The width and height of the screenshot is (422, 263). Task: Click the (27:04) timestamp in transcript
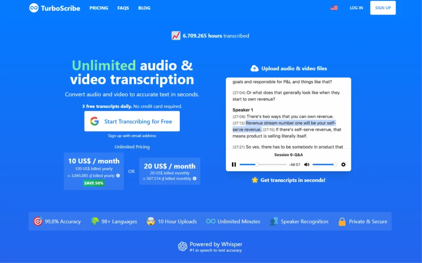click(x=239, y=93)
